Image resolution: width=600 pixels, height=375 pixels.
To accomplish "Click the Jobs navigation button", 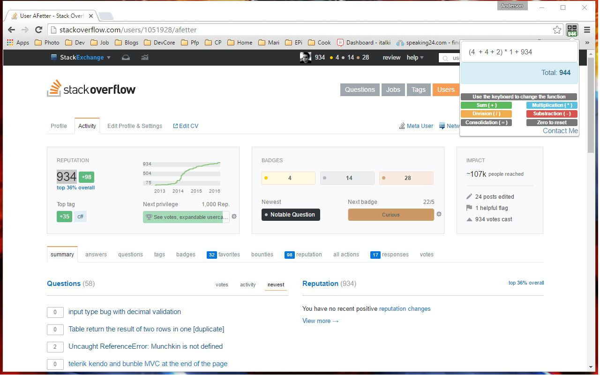I will [393, 90].
